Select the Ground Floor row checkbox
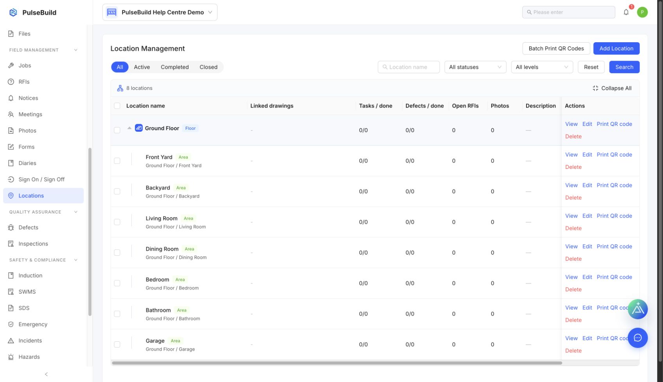The width and height of the screenshot is (663, 382). (x=117, y=130)
